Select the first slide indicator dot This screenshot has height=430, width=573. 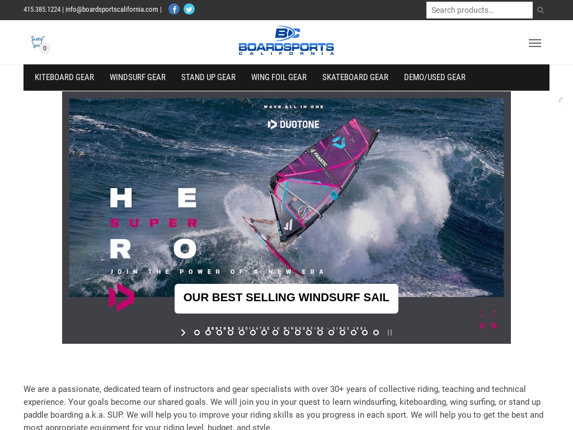pyautogui.click(x=197, y=333)
